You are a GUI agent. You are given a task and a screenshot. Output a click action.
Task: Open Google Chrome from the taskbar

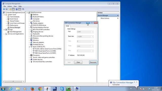pos(40,89)
